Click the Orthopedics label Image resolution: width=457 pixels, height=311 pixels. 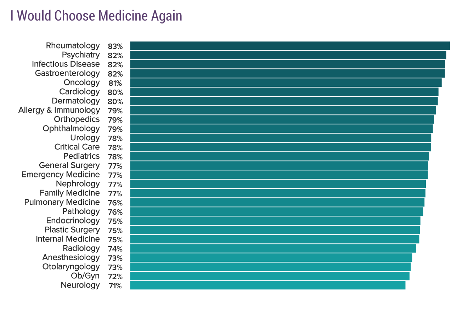[x=77, y=119]
